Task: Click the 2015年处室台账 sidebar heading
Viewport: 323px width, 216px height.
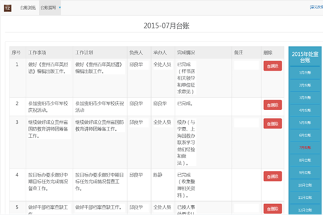Action: (305, 57)
